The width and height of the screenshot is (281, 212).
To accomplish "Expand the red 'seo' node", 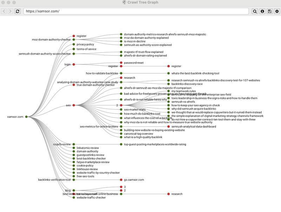I will pyautogui.click(x=74, y=105).
